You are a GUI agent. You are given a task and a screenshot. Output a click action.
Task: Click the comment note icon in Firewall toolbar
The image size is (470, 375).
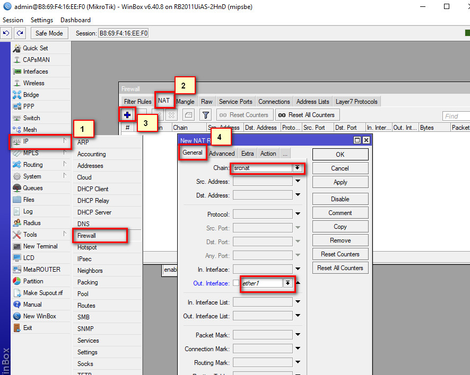pos(188,115)
